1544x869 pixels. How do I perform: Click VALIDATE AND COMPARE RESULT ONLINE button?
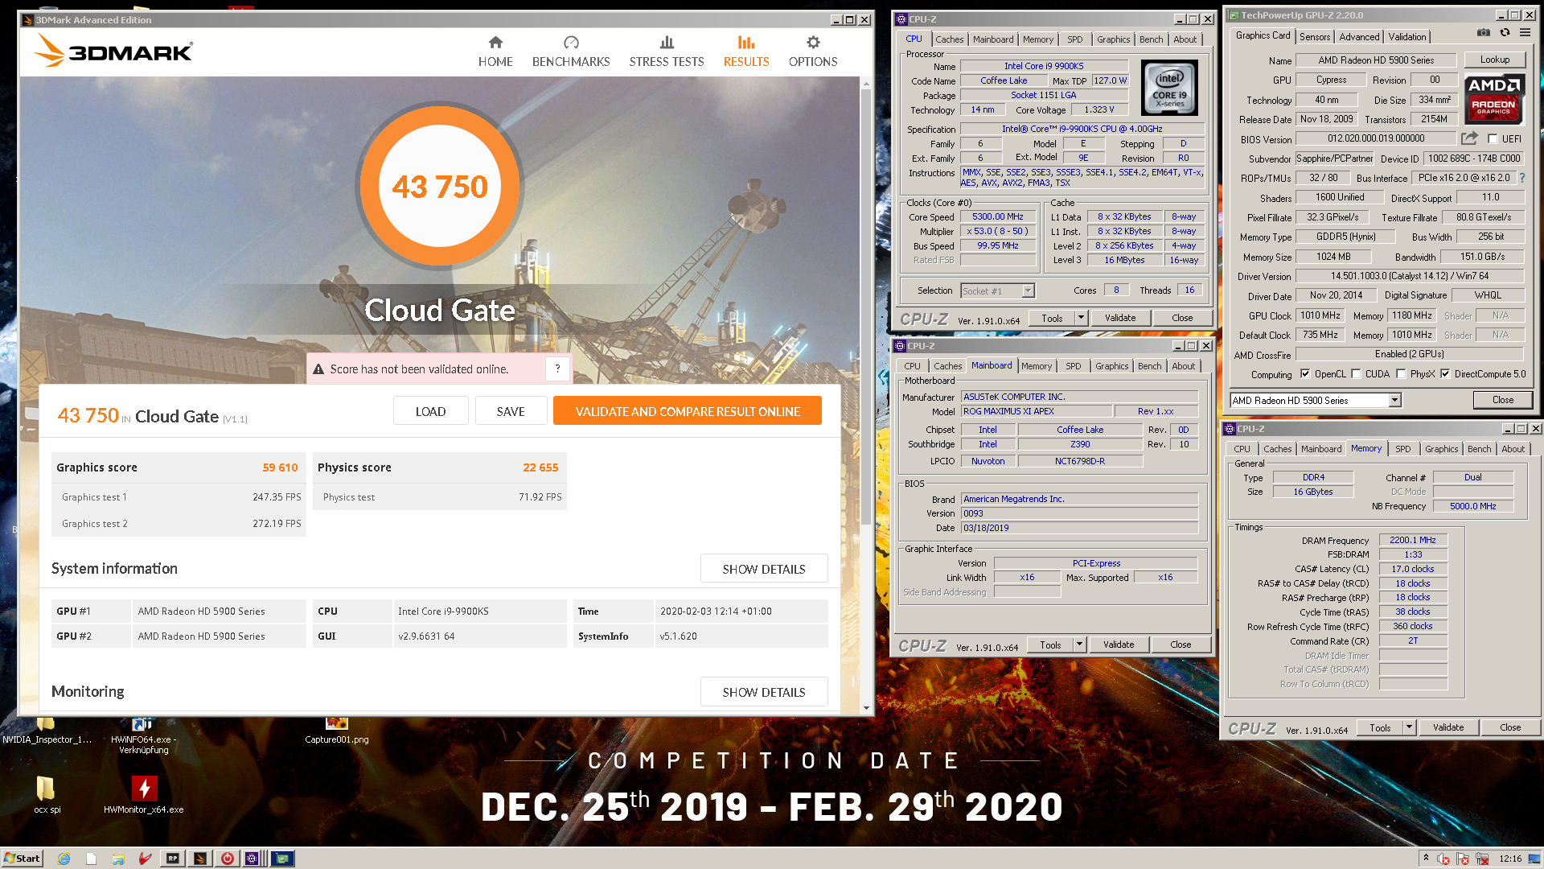tap(688, 411)
